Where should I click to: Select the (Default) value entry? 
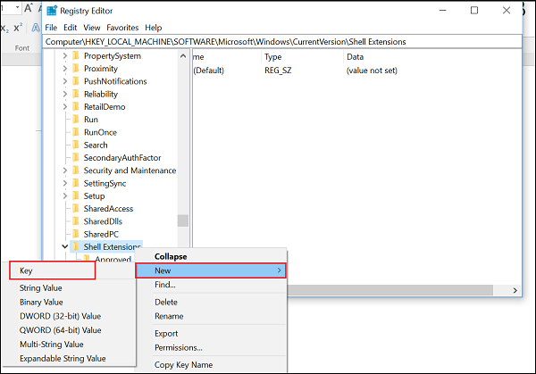pyautogui.click(x=208, y=71)
